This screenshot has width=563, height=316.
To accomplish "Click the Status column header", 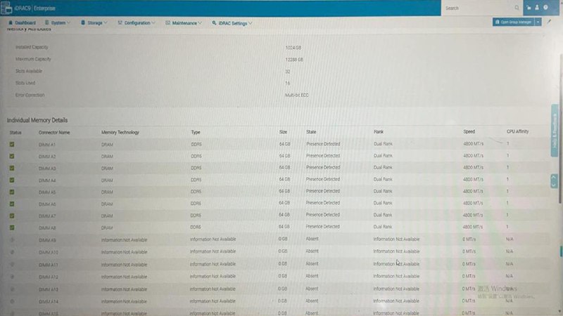I will [15, 133].
